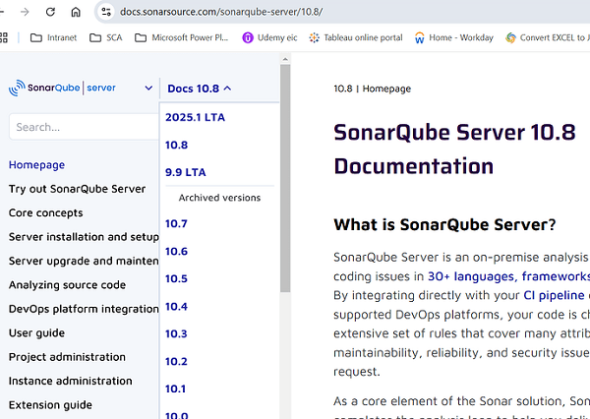Open Instance administration in the sidebar
This screenshot has height=419, width=590.
click(x=71, y=381)
